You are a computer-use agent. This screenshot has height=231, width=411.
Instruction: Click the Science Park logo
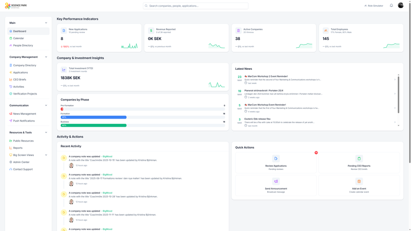point(14,6)
